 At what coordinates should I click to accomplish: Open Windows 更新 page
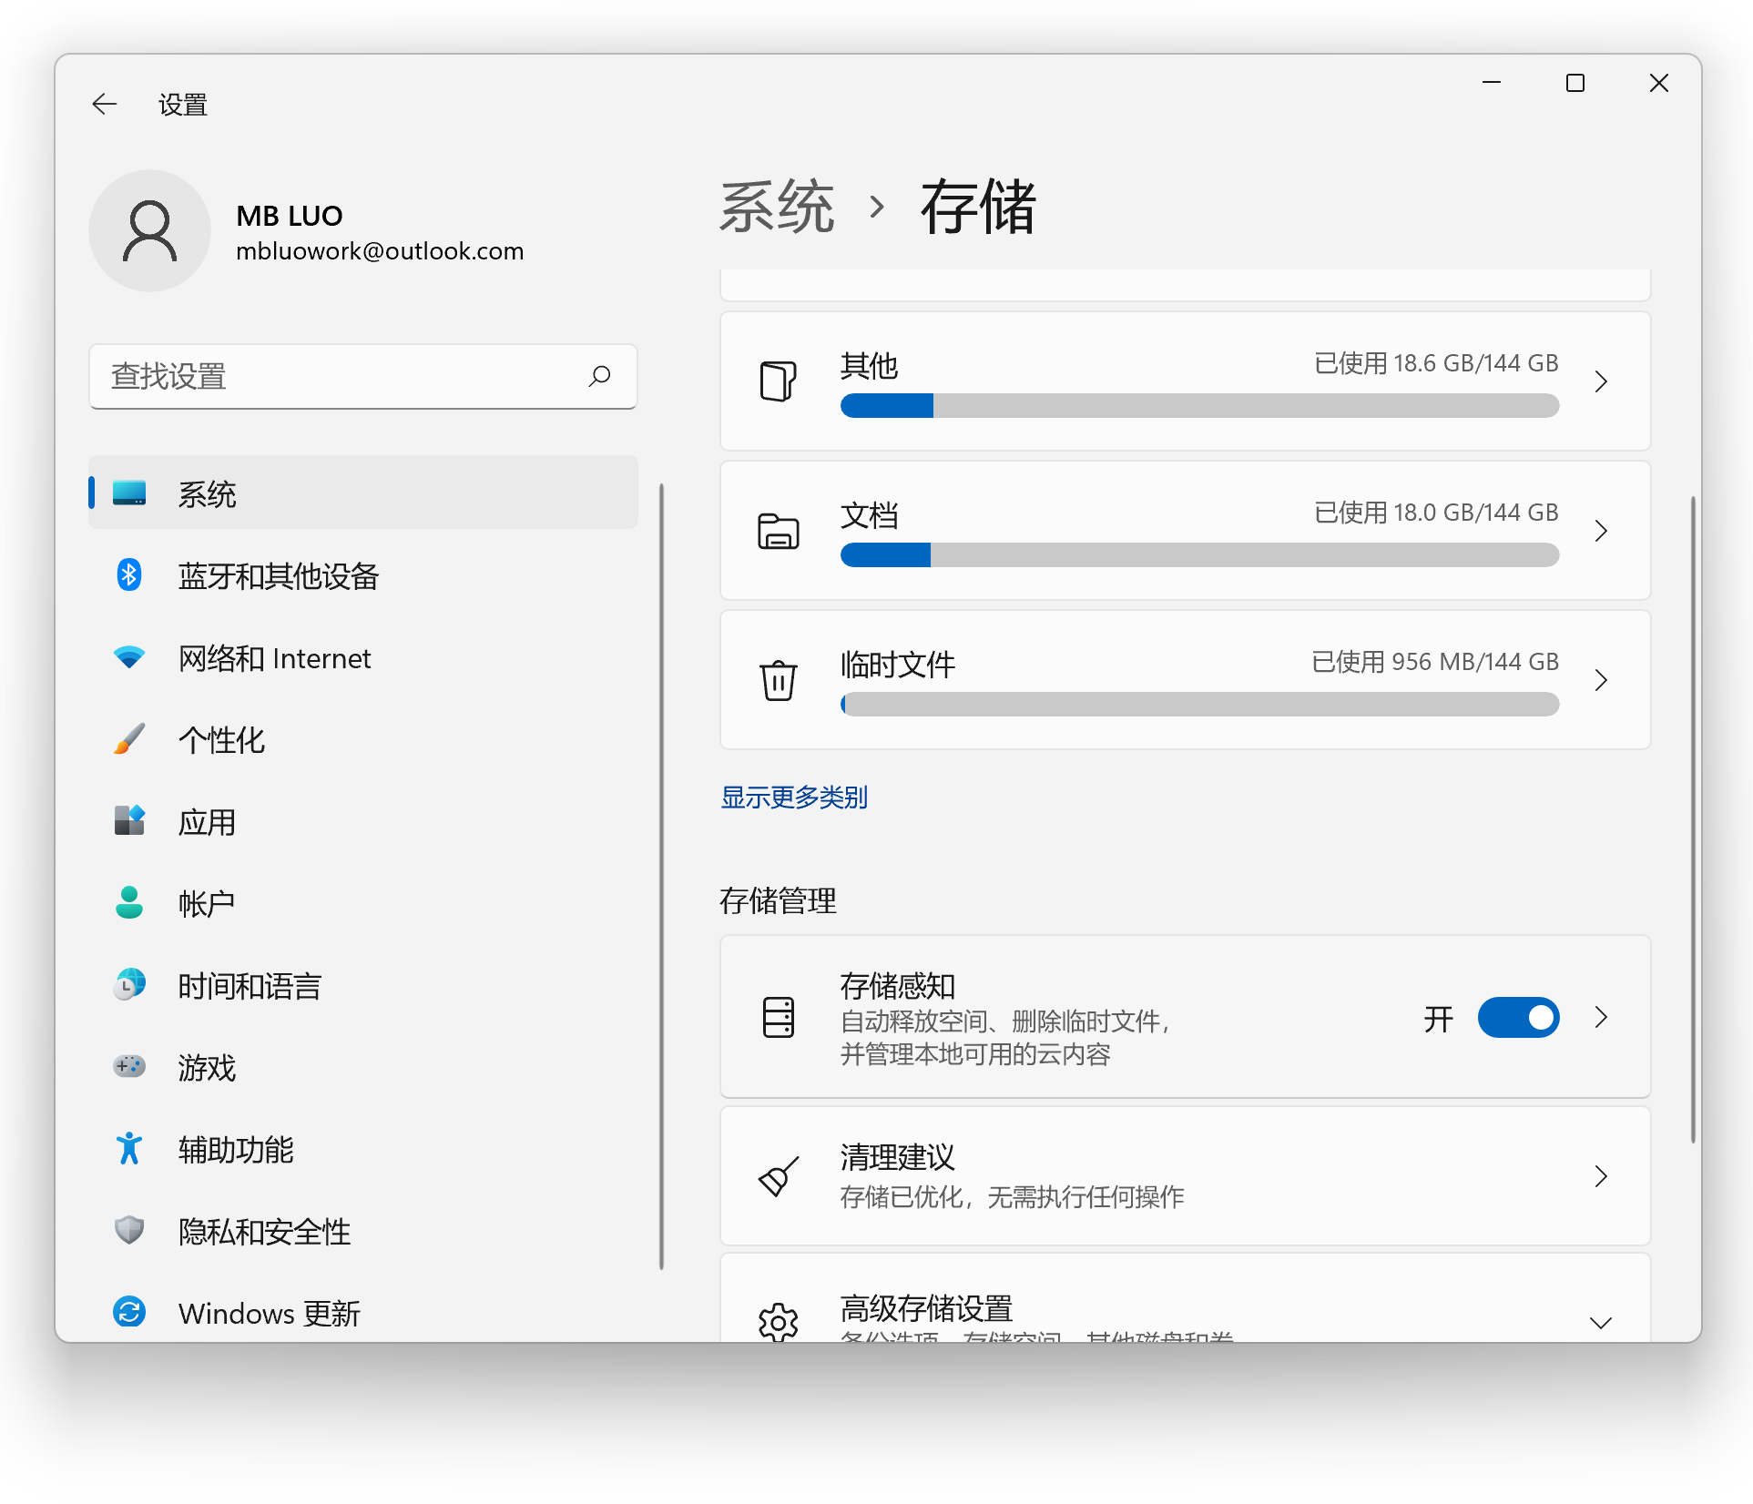click(x=363, y=1312)
